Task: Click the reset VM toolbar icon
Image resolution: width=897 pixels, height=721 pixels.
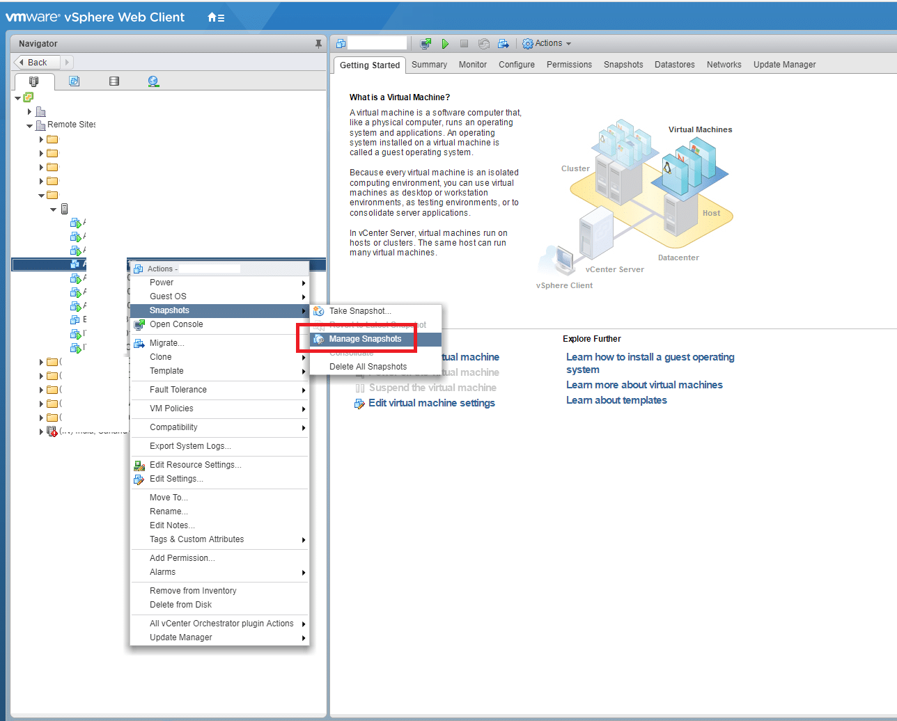Action: pos(483,44)
